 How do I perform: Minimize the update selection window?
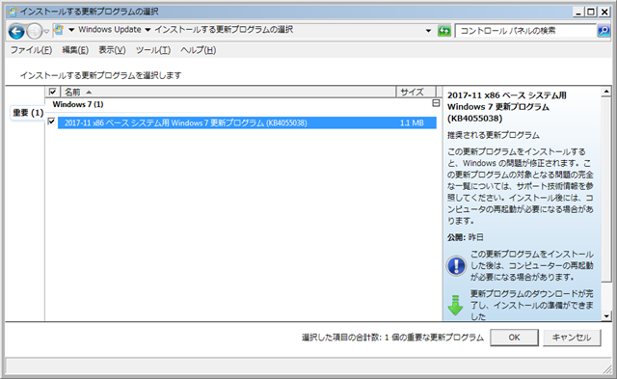(578, 13)
